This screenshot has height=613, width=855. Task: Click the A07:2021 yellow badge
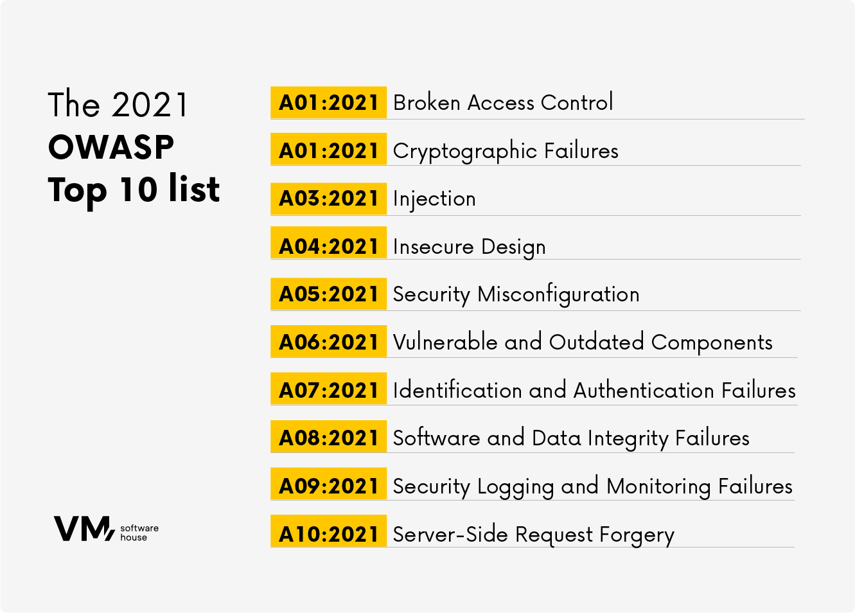tap(329, 390)
